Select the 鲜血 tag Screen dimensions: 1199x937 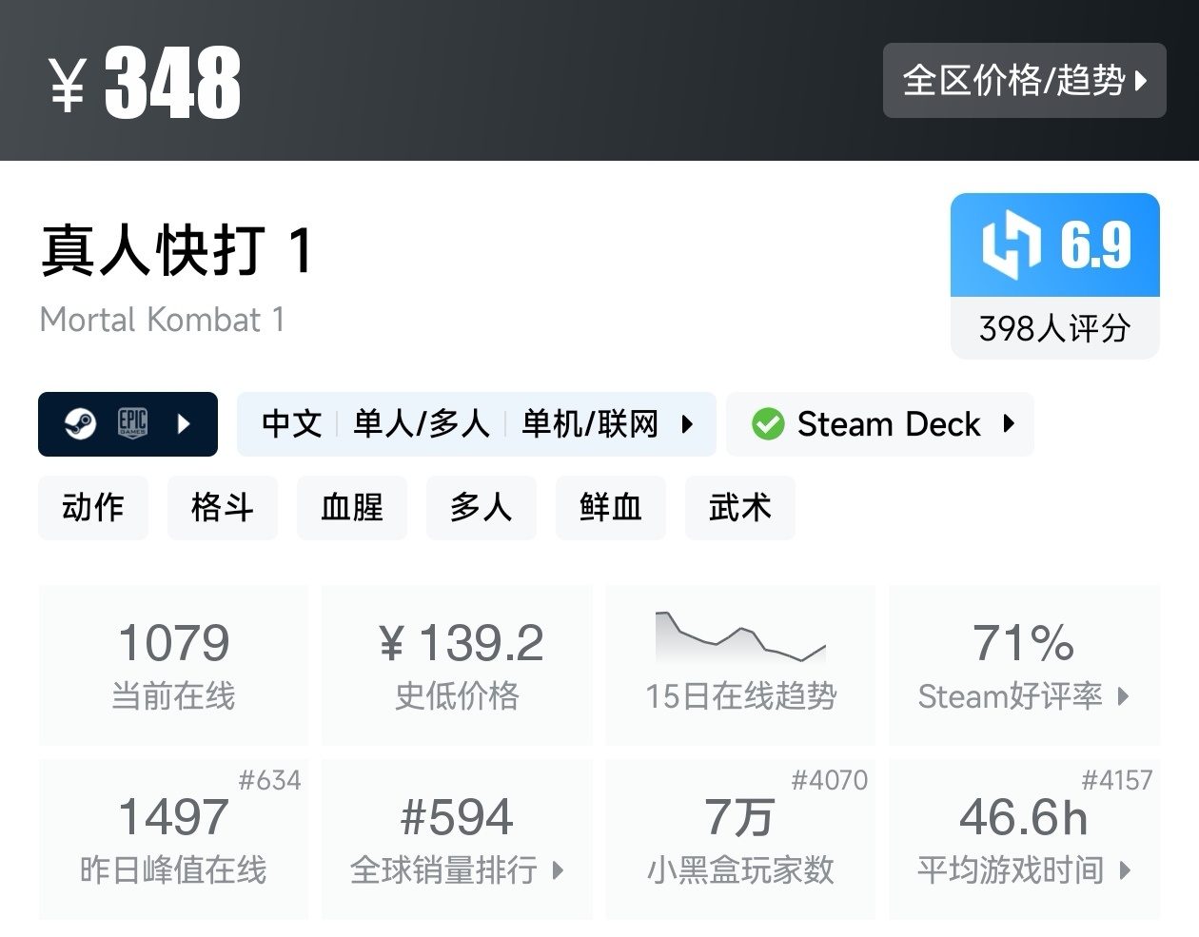611,507
